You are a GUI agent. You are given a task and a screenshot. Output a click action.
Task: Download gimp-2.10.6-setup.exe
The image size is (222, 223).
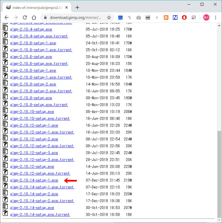pos(31,57)
